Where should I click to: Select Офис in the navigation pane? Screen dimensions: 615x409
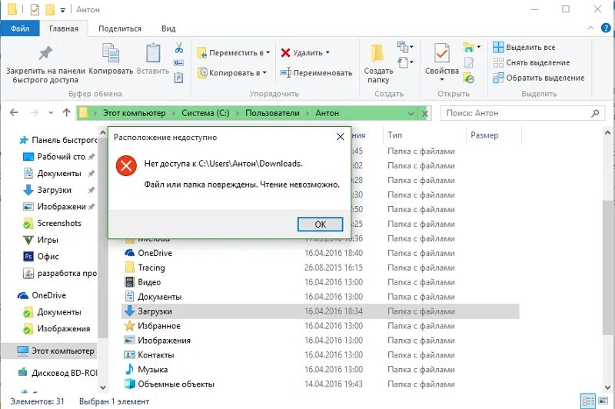coord(41,256)
